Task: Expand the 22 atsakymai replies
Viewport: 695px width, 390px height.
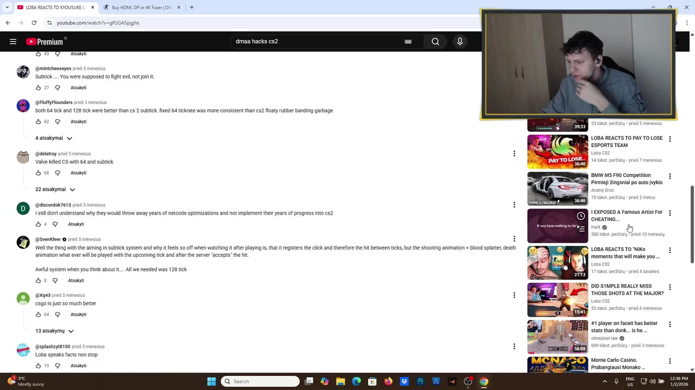Action: [55, 190]
